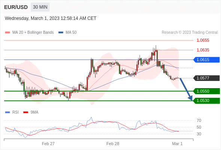
Task: Click the RSI 50 level label
Action: point(199,127)
